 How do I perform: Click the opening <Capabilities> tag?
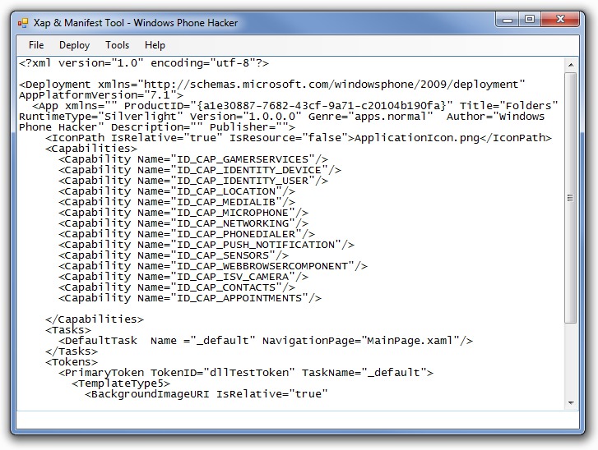[x=90, y=148]
